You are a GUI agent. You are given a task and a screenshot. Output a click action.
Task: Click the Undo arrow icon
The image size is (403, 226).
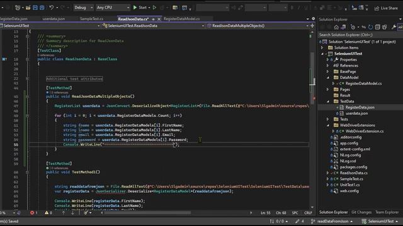point(51,8)
